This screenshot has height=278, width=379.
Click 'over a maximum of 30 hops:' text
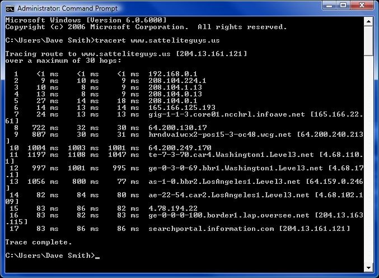click(63, 61)
